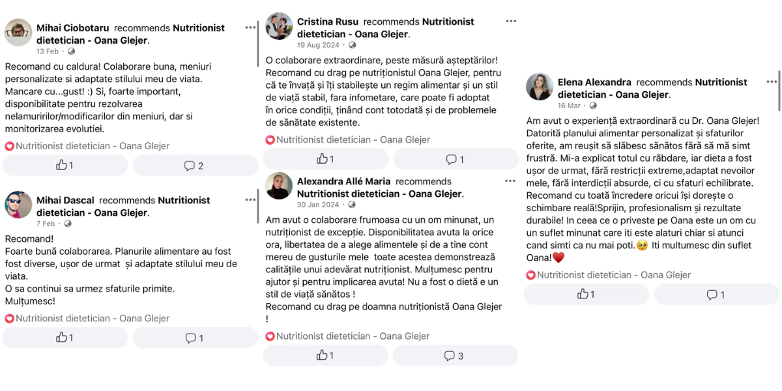Open comments on Alexandra Allé Maria's review
Image resolution: width=782 pixels, height=391 pixels.
coord(454,355)
